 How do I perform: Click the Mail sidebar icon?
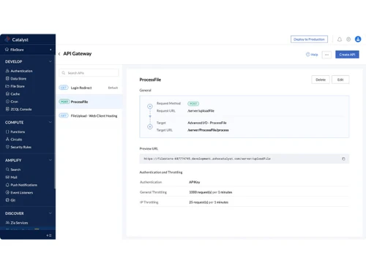coord(7,177)
